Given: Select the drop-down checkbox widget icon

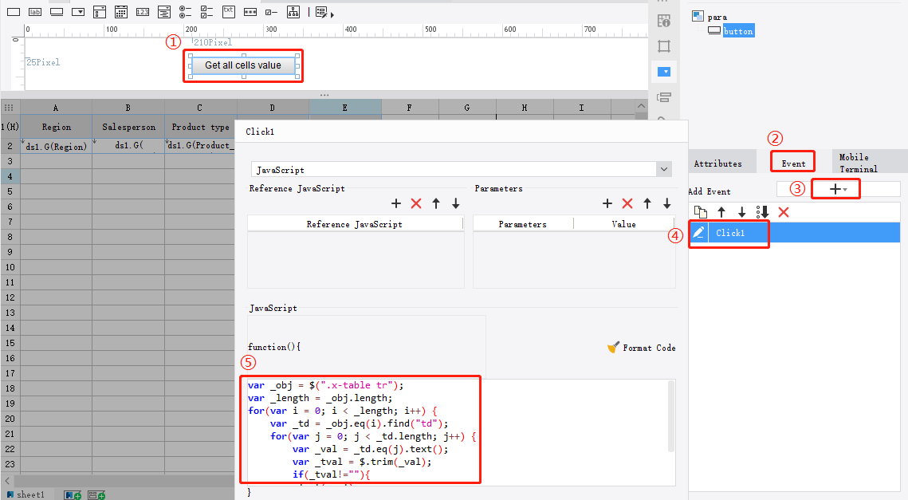Looking at the screenshot, I should [x=100, y=12].
